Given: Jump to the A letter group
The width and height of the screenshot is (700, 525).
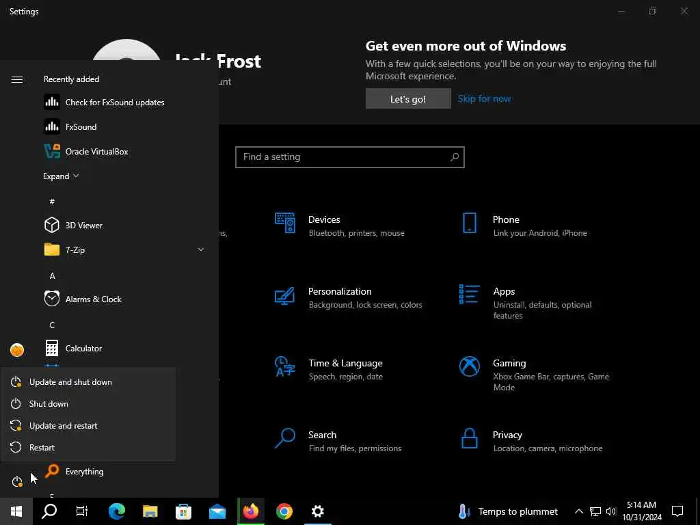Looking at the screenshot, I should pyautogui.click(x=52, y=276).
